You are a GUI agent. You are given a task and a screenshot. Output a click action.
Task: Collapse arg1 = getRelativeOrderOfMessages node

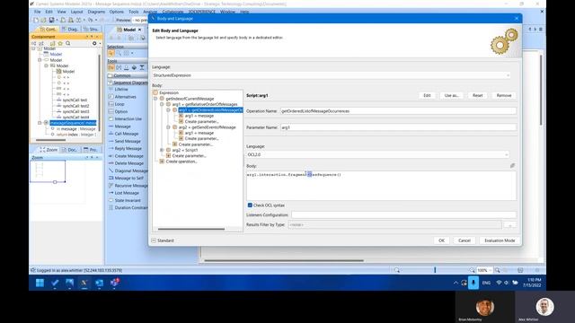(x=162, y=104)
